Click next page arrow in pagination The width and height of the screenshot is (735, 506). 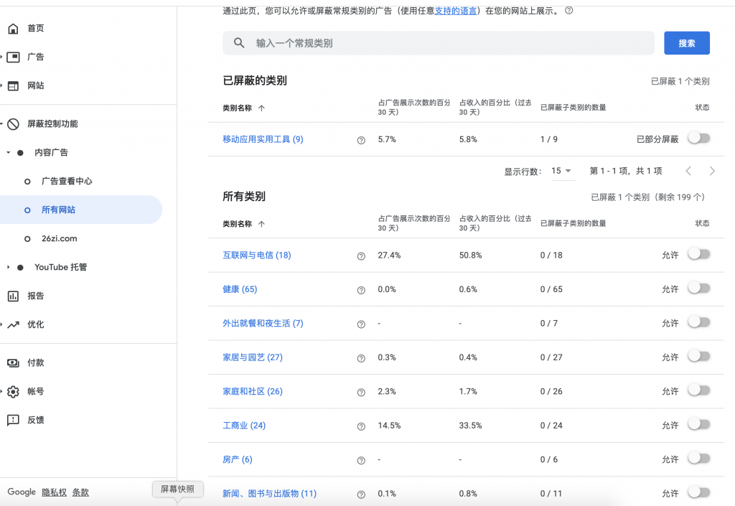[x=712, y=171]
